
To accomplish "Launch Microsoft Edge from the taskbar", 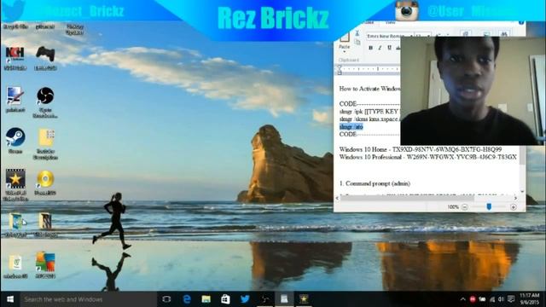I will coord(187,299).
